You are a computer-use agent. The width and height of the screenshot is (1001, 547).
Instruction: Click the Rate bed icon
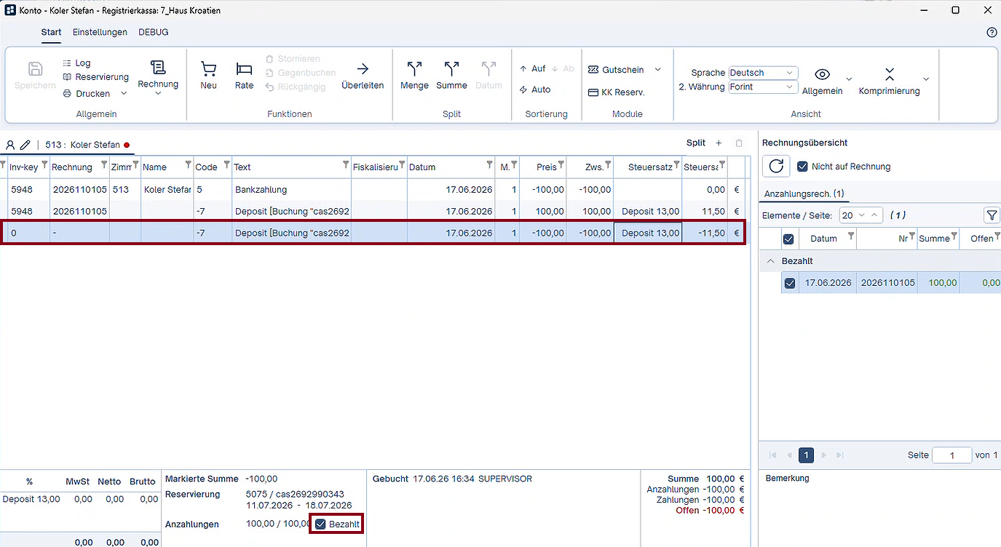pos(244,69)
